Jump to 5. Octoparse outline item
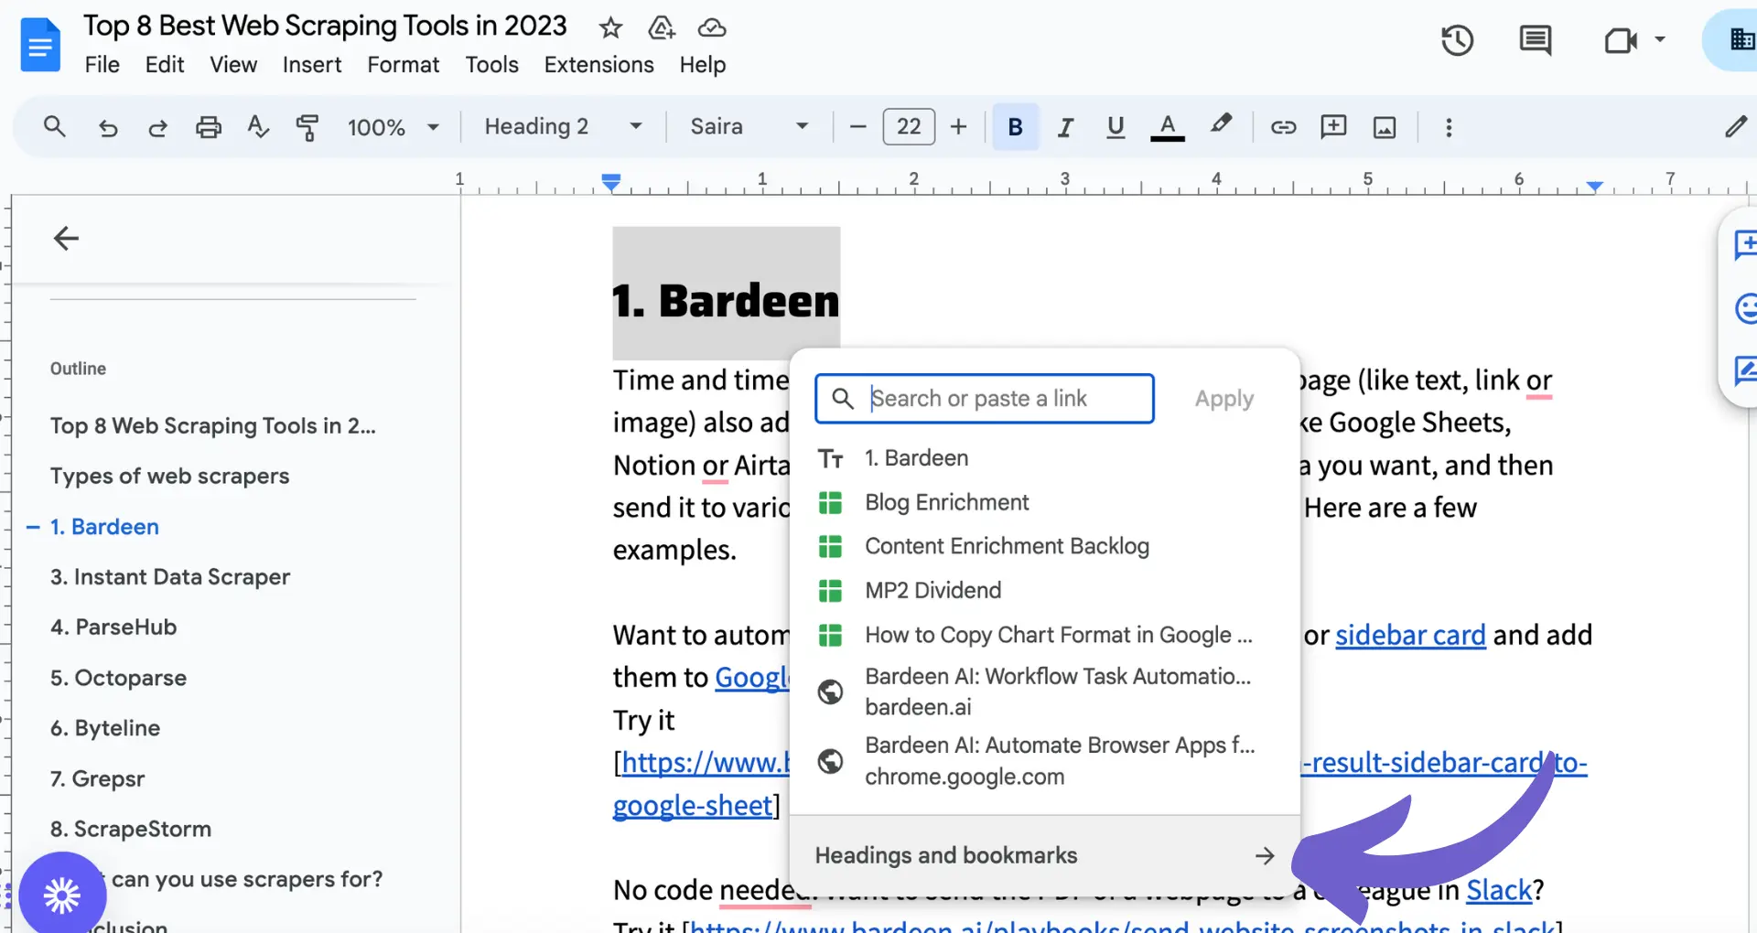 [119, 678]
